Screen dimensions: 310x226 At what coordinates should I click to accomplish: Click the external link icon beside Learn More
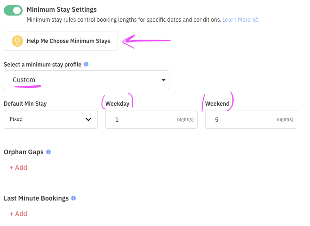[255, 20]
